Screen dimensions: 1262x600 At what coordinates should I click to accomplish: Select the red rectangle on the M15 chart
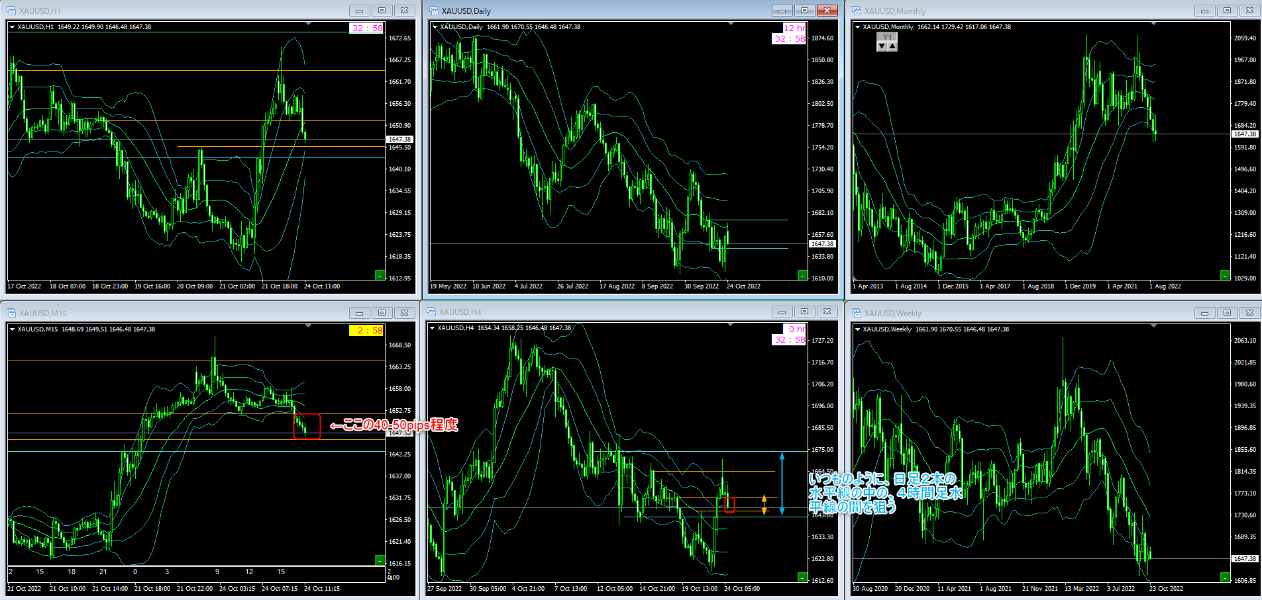point(307,427)
